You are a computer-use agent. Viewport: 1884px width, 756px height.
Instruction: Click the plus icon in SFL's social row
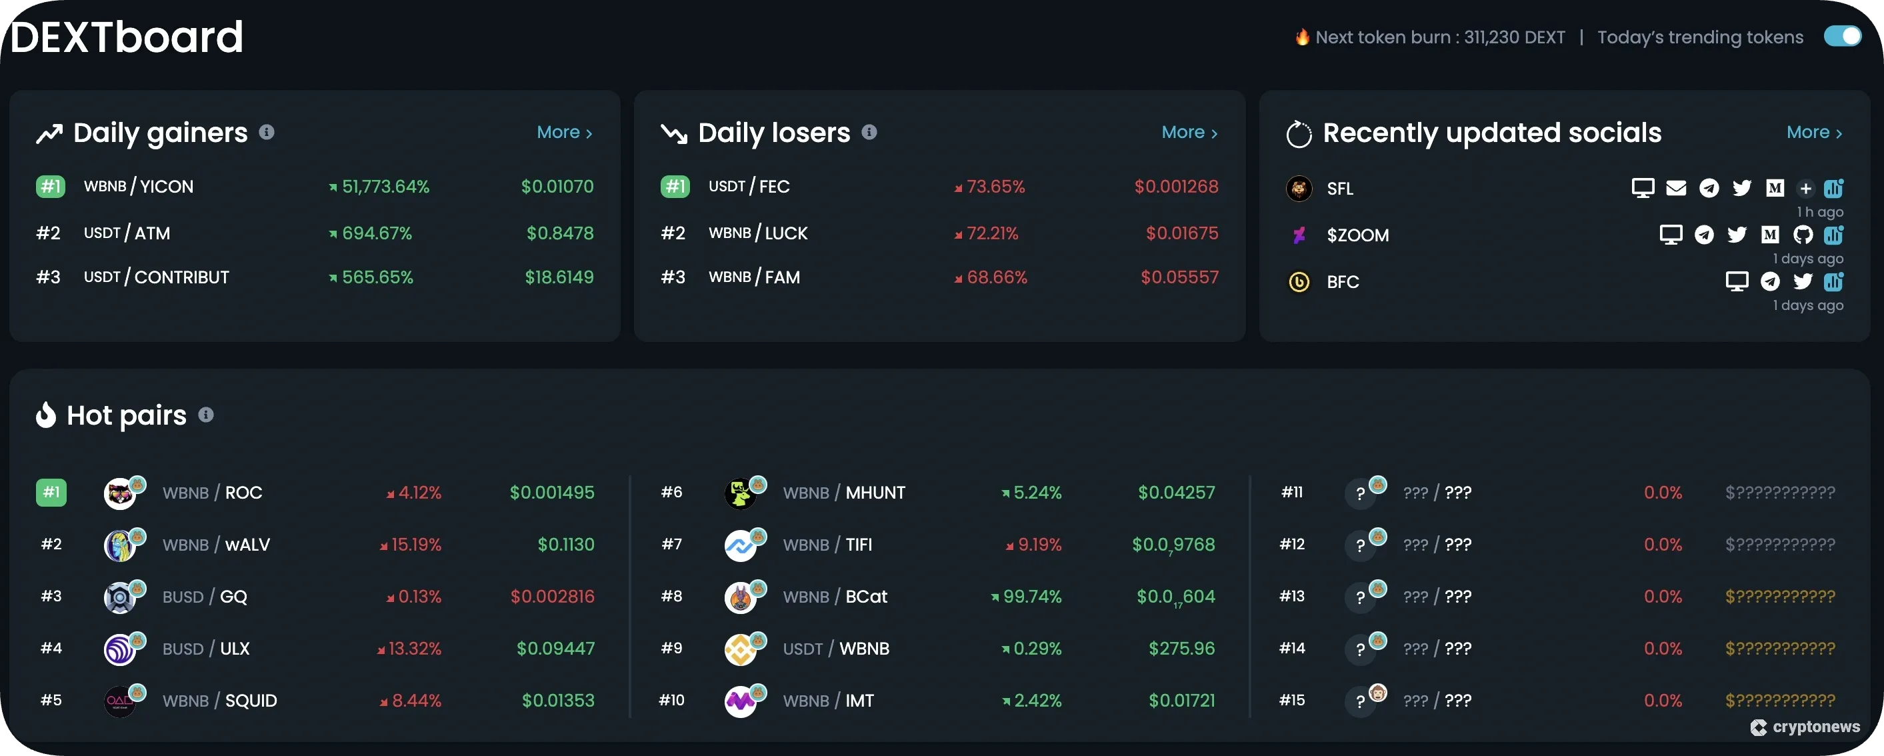(x=1806, y=188)
